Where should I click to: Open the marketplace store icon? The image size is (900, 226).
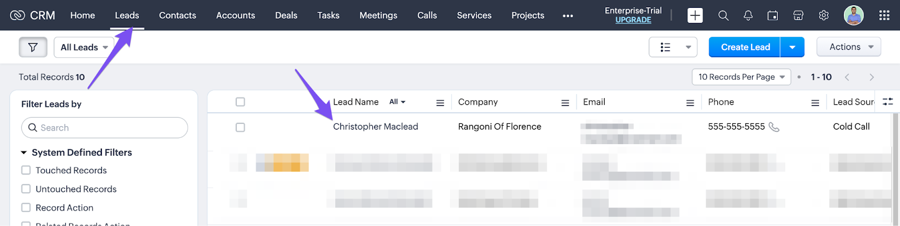click(x=798, y=16)
